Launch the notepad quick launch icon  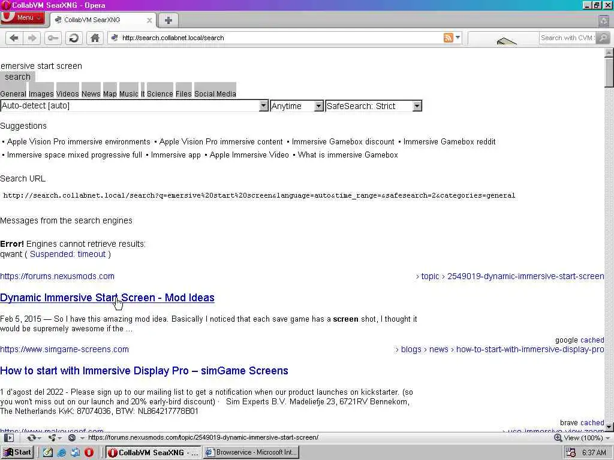tap(48, 453)
